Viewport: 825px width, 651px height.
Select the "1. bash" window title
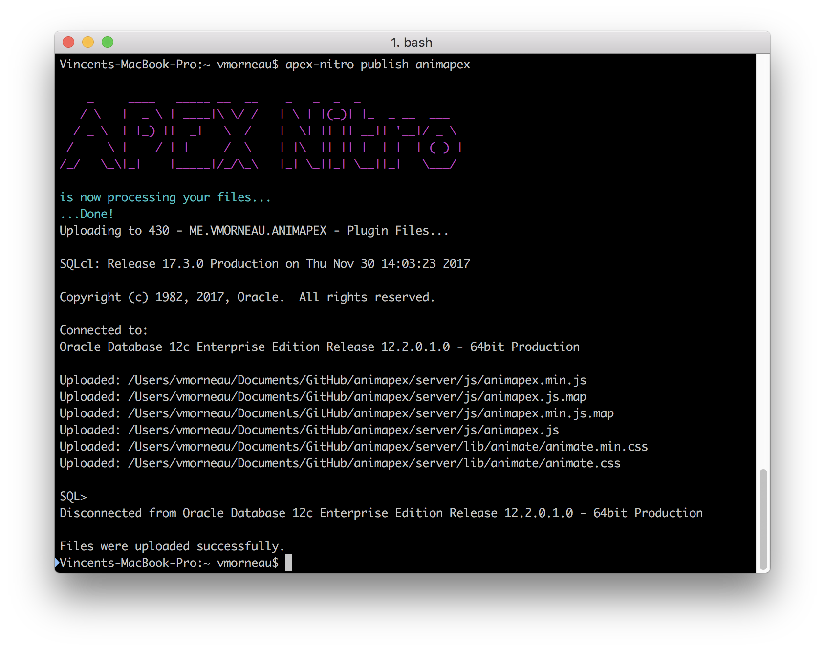pyautogui.click(x=411, y=43)
